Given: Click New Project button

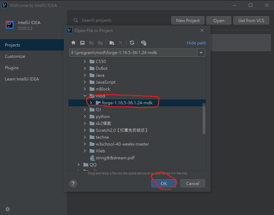Looking at the screenshot, I should 188,20.
